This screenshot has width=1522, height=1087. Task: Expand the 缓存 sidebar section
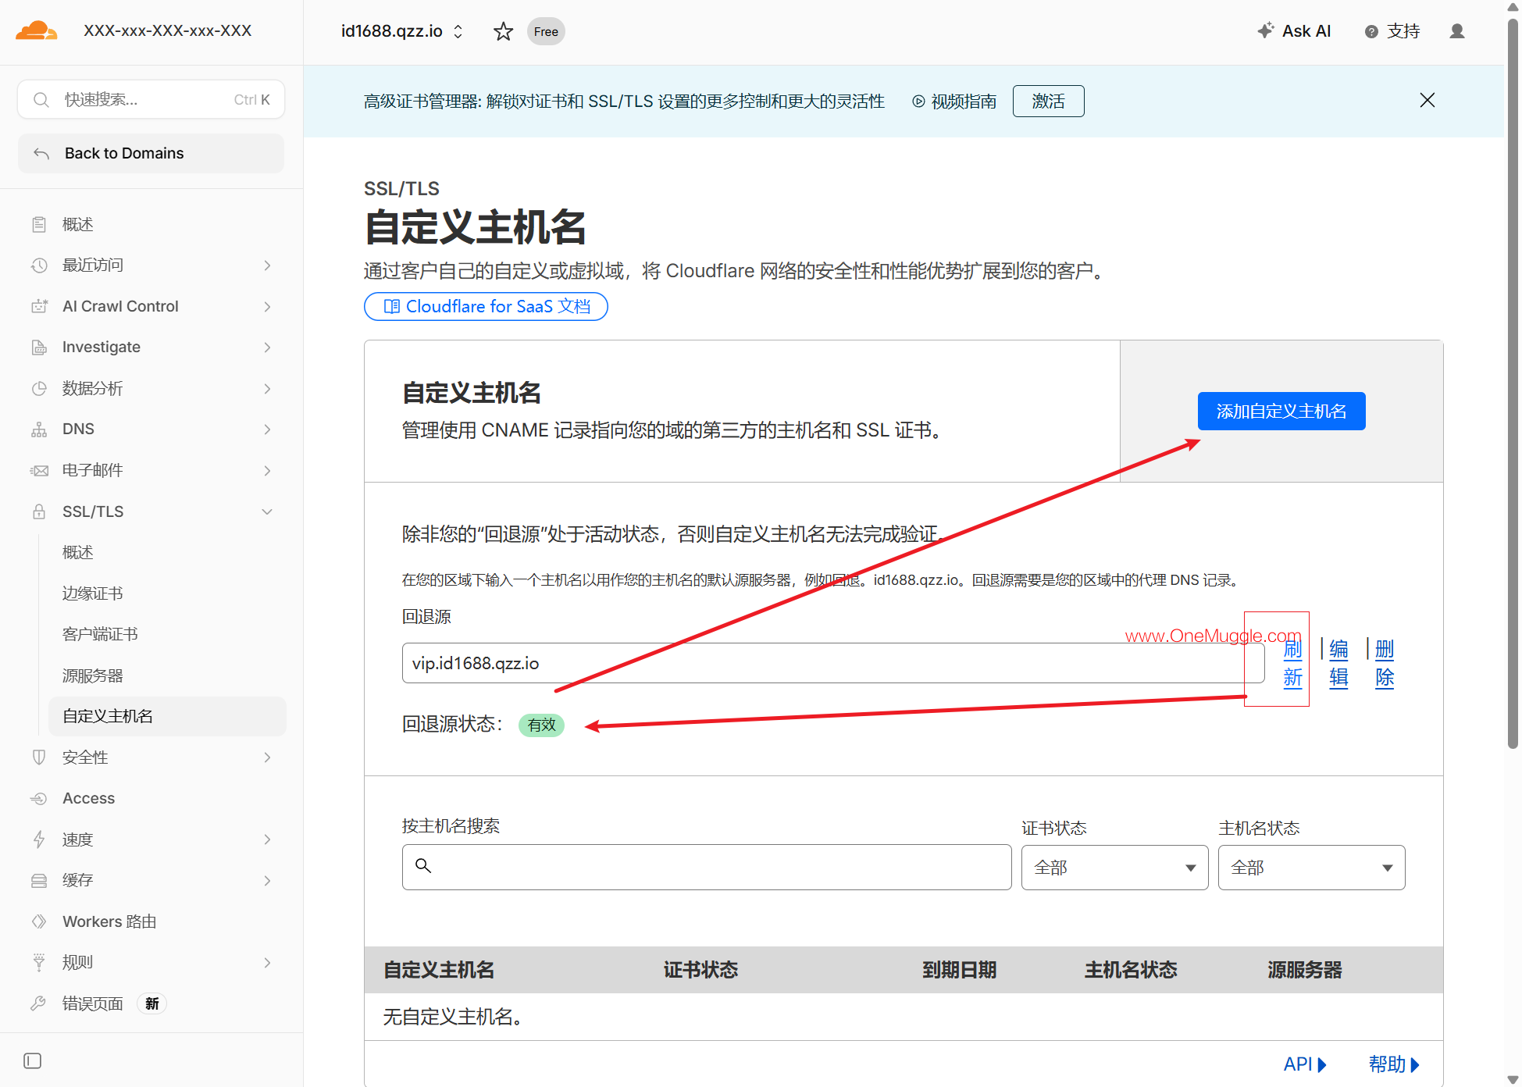pyautogui.click(x=267, y=881)
